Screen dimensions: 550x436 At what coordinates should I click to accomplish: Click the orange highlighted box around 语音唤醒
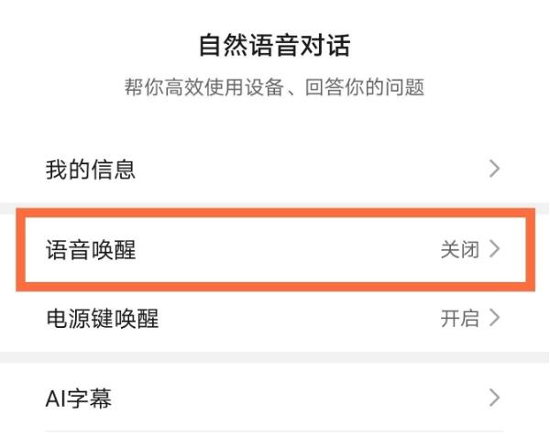[x=275, y=219]
